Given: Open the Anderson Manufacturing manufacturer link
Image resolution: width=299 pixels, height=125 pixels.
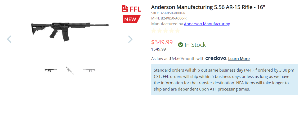Looking at the screenshot, I should (207, 24).
